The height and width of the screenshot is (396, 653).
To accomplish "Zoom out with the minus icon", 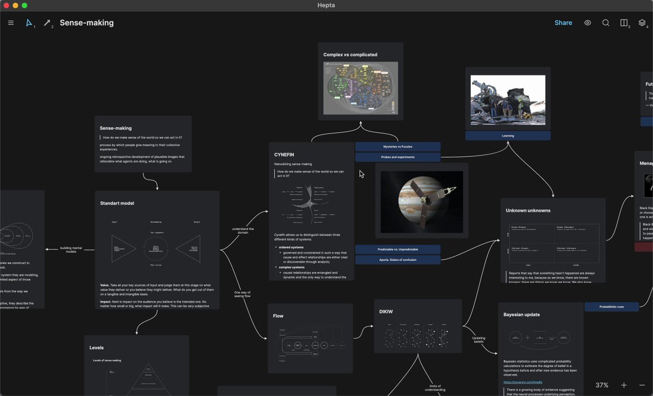I will 642,385.
